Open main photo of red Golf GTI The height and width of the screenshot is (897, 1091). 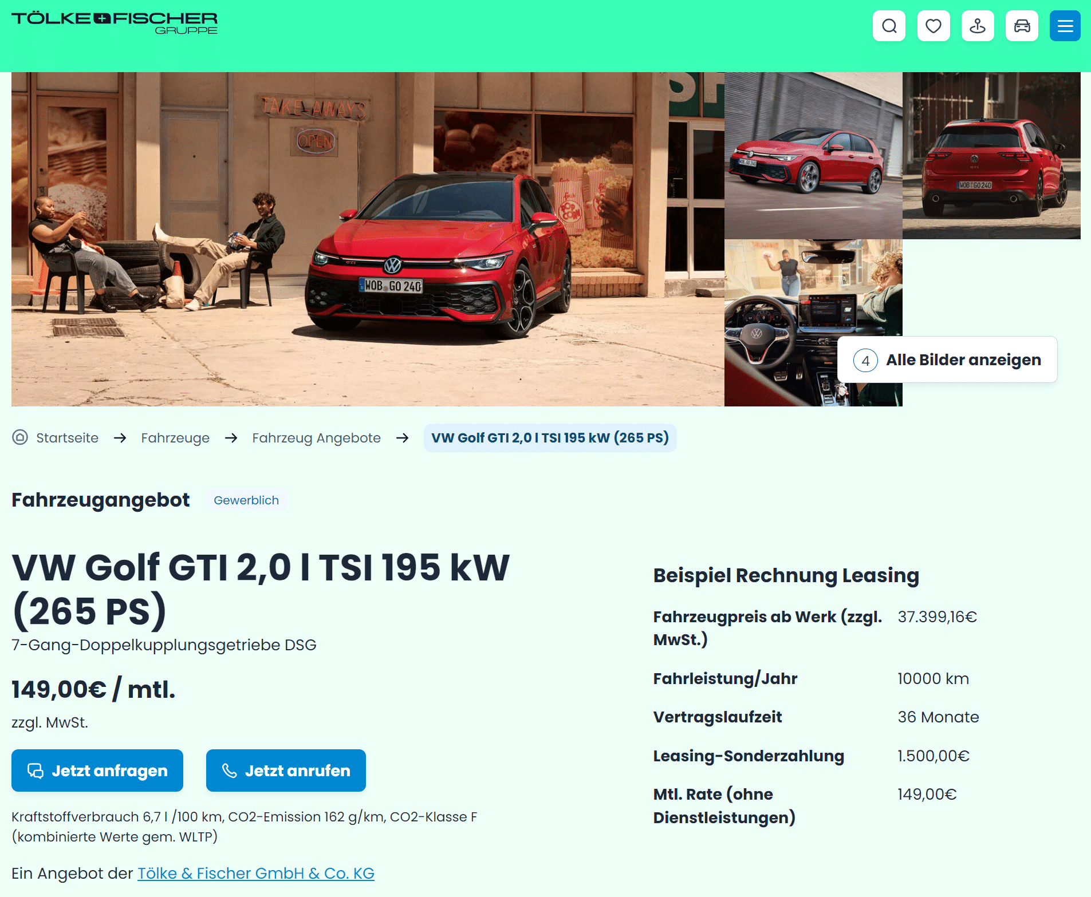[368, 239]
